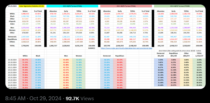This screenshot has width=210, height=103.
Task: Select the Democrats registration cell 2,437,503
Action: (25, 36)
